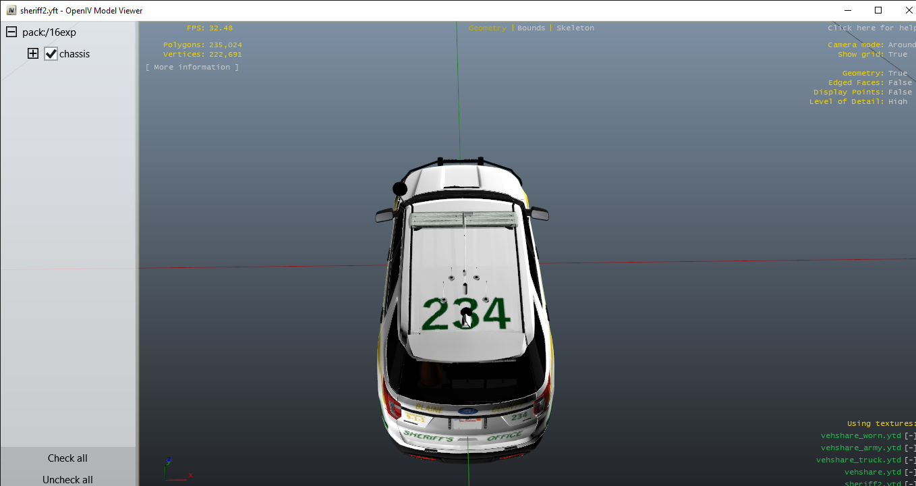
Task: Toggle Display Points setting value
Action: click(900, 92)
